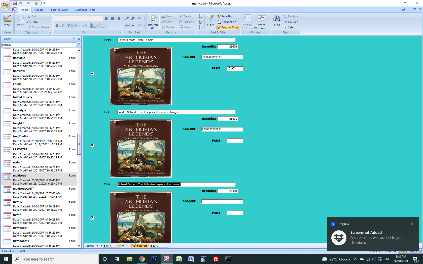Toggle checkbox beside Connor Franta record
The height and width of the screenshot is (264, 423).
click(92, 74)
